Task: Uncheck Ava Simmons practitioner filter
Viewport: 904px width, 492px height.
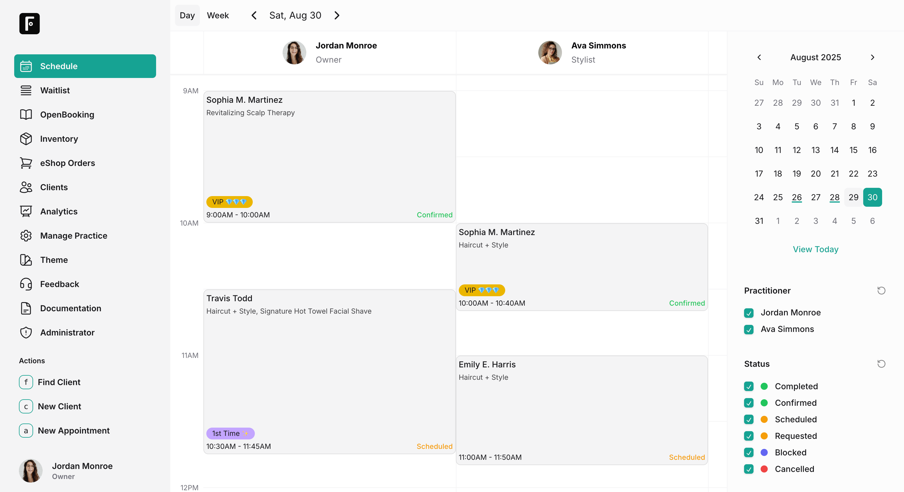Action: tap(749, 329)
